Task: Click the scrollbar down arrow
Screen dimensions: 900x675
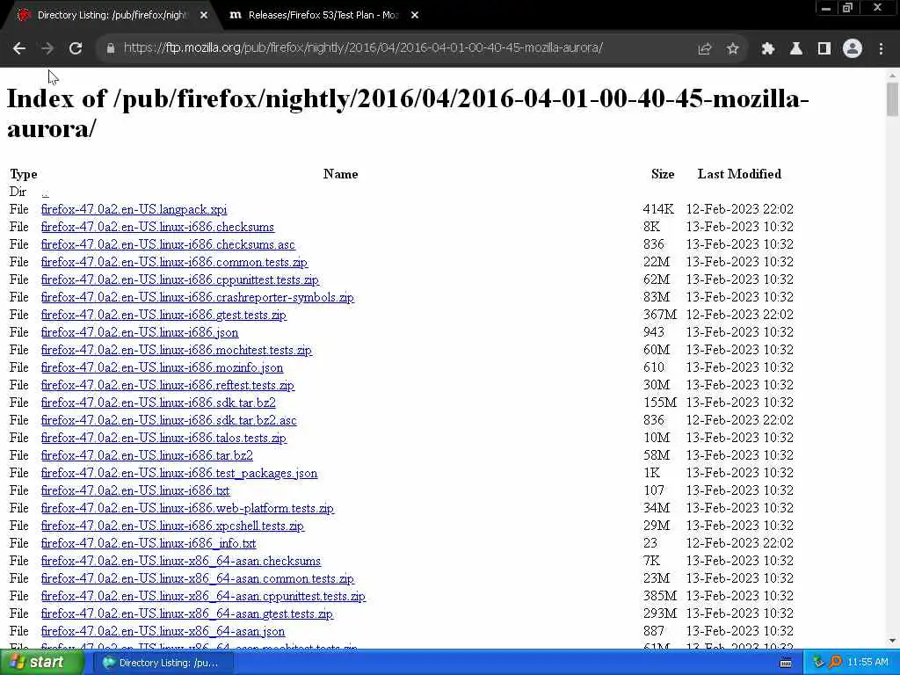Action: [x=892, y=641]
